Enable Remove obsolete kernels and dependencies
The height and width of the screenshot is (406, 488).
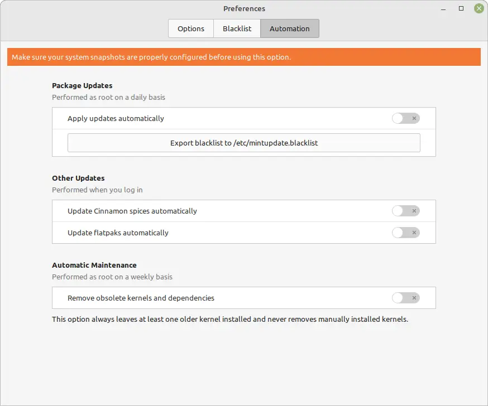[406, 298]
